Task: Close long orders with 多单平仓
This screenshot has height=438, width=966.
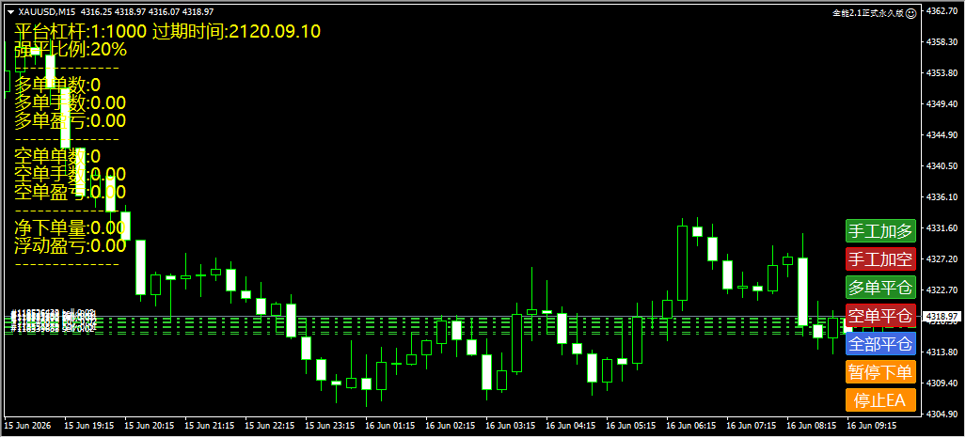Action: [x=880, y=288]
